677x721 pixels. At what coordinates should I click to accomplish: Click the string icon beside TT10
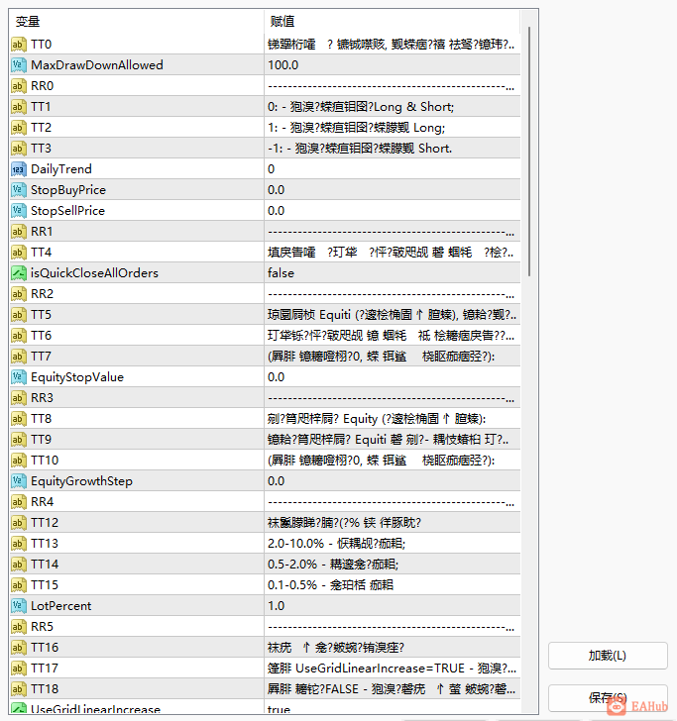pyautogui.click(x=19, y=461)
